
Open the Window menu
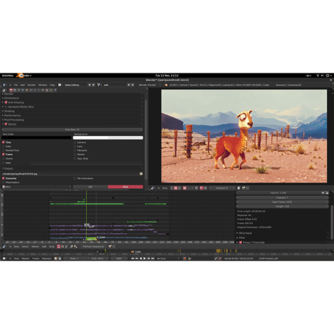point(43,85)
